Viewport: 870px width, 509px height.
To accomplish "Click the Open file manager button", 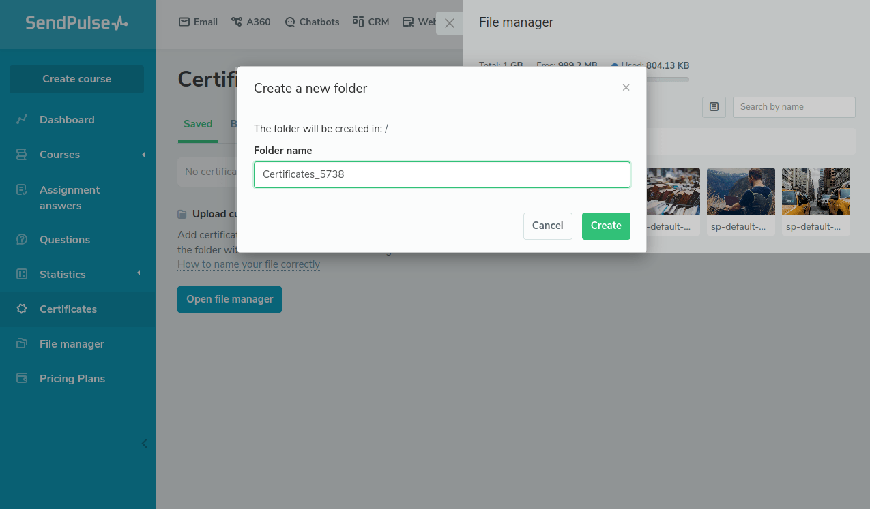I will point(229,299).
